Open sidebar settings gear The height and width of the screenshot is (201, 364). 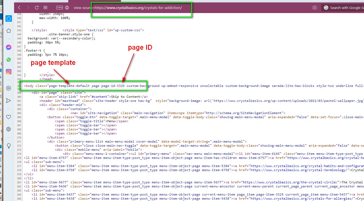click(x=9, y=129)
